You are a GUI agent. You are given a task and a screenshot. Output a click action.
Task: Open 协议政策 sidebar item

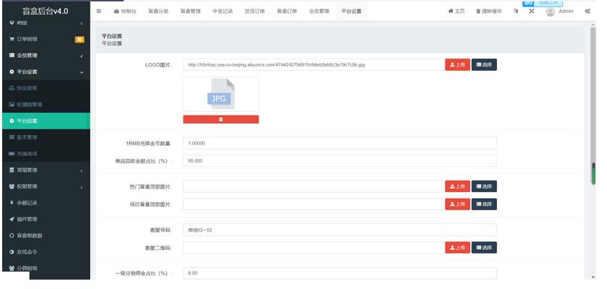coord(46,88)
